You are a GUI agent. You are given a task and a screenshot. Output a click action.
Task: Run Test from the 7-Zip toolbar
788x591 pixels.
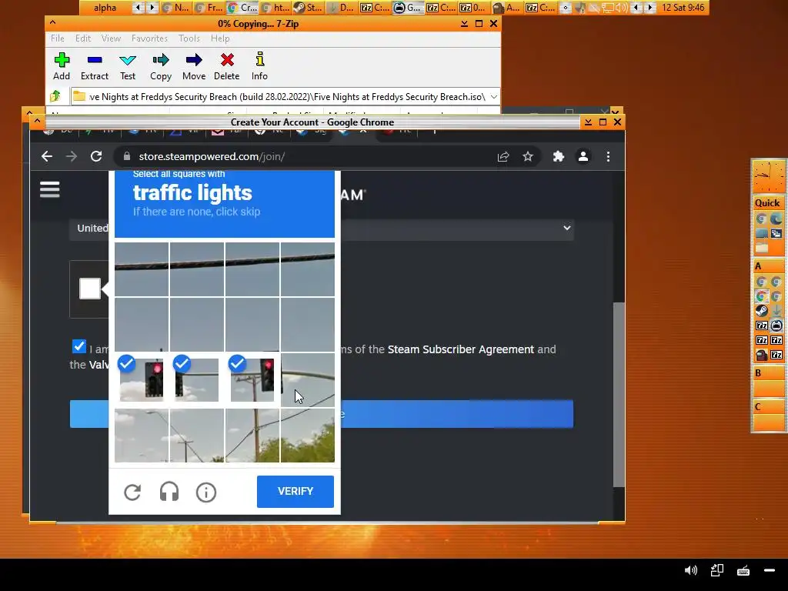point(128,66)
